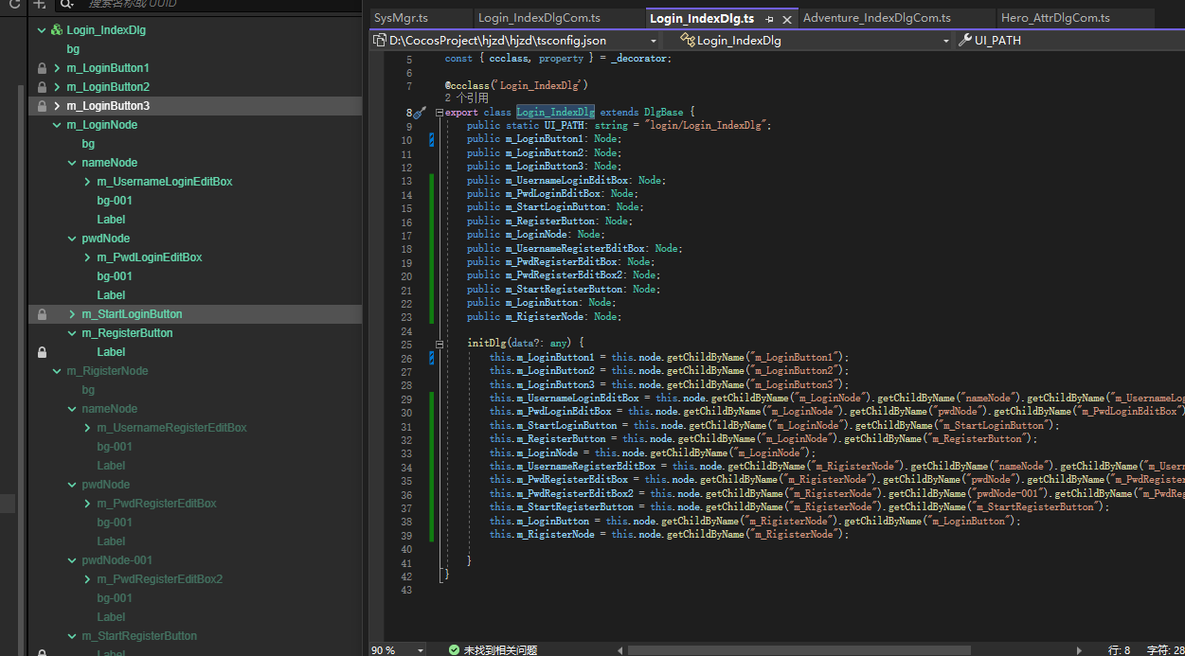This screenshot has width=1185, height=656.
Task: Open the tsconfig.json project dropdown
Action: [x=654, y=41]
